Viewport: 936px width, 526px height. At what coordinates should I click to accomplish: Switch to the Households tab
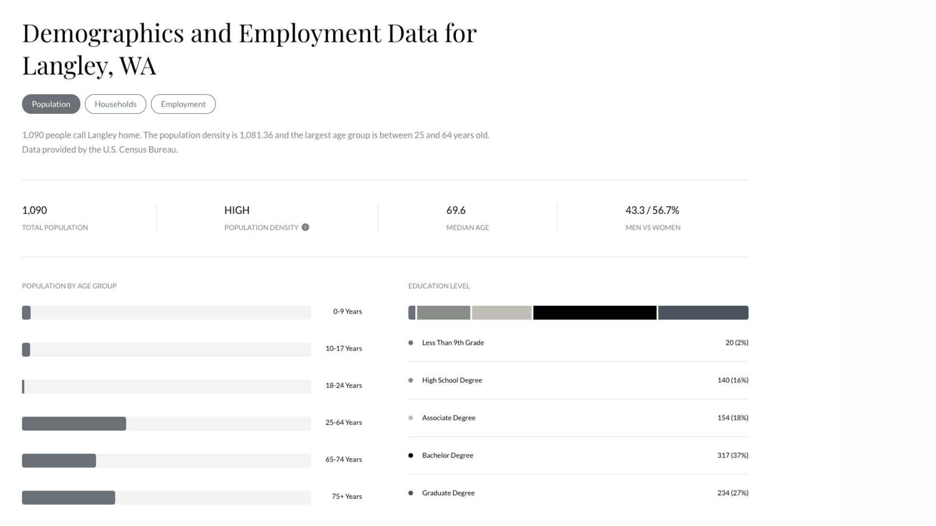pyautogui.click(x=116, y=104)
